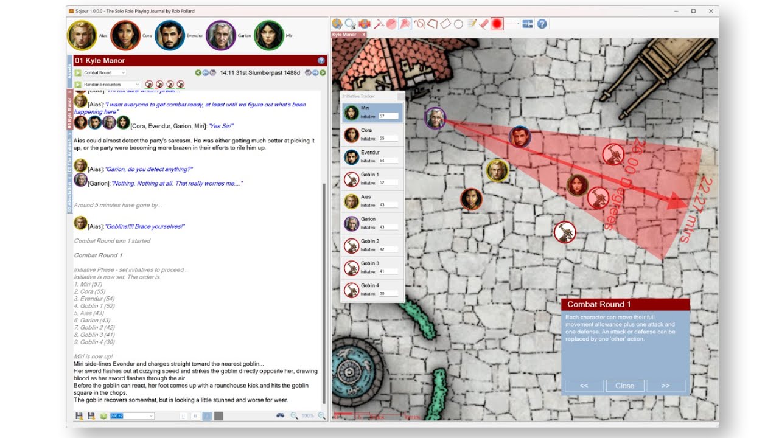The image size is (779, 438).
Task: Toggle the highlighted blue format button
Action: pos(207,416)
